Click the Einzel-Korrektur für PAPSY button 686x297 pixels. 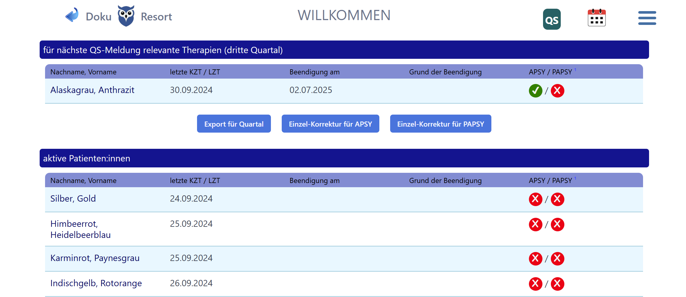pyautogui.click(x=440, y=124)
